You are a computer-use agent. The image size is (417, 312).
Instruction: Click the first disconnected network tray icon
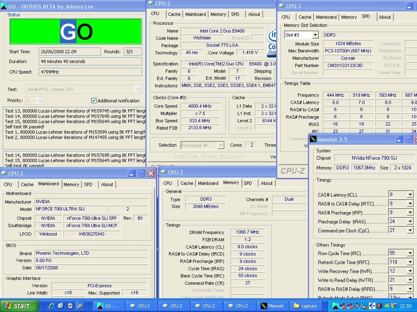pos(343,306)
